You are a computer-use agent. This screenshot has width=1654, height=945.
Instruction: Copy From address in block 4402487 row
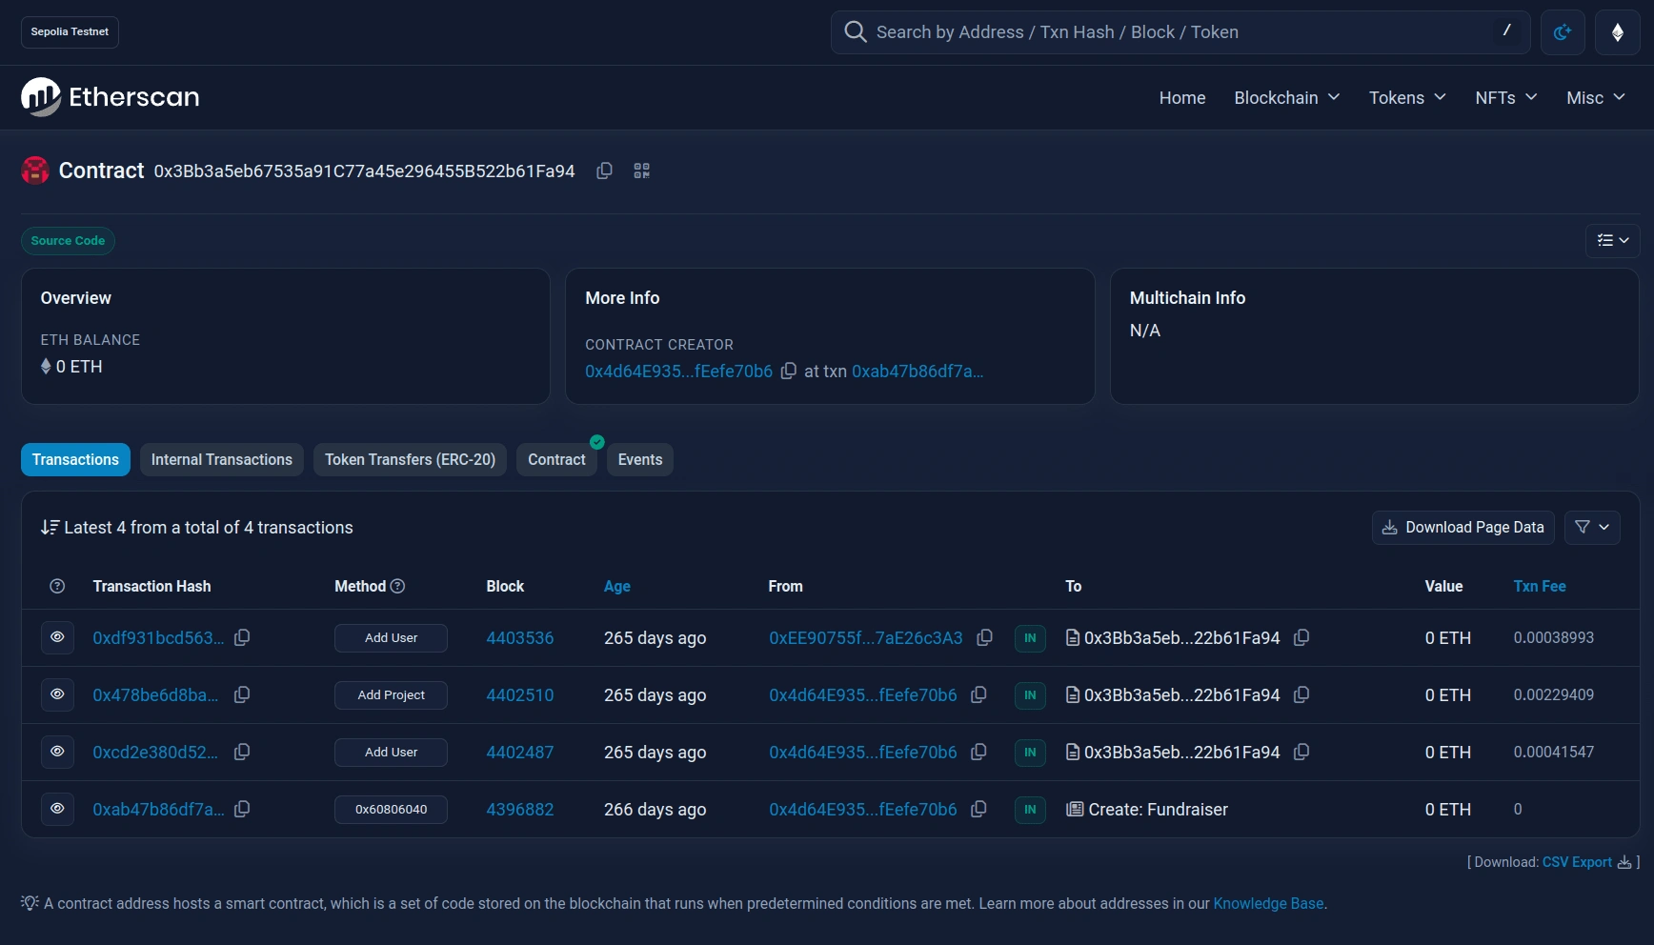pyautogui.click(x=978, y=753)
